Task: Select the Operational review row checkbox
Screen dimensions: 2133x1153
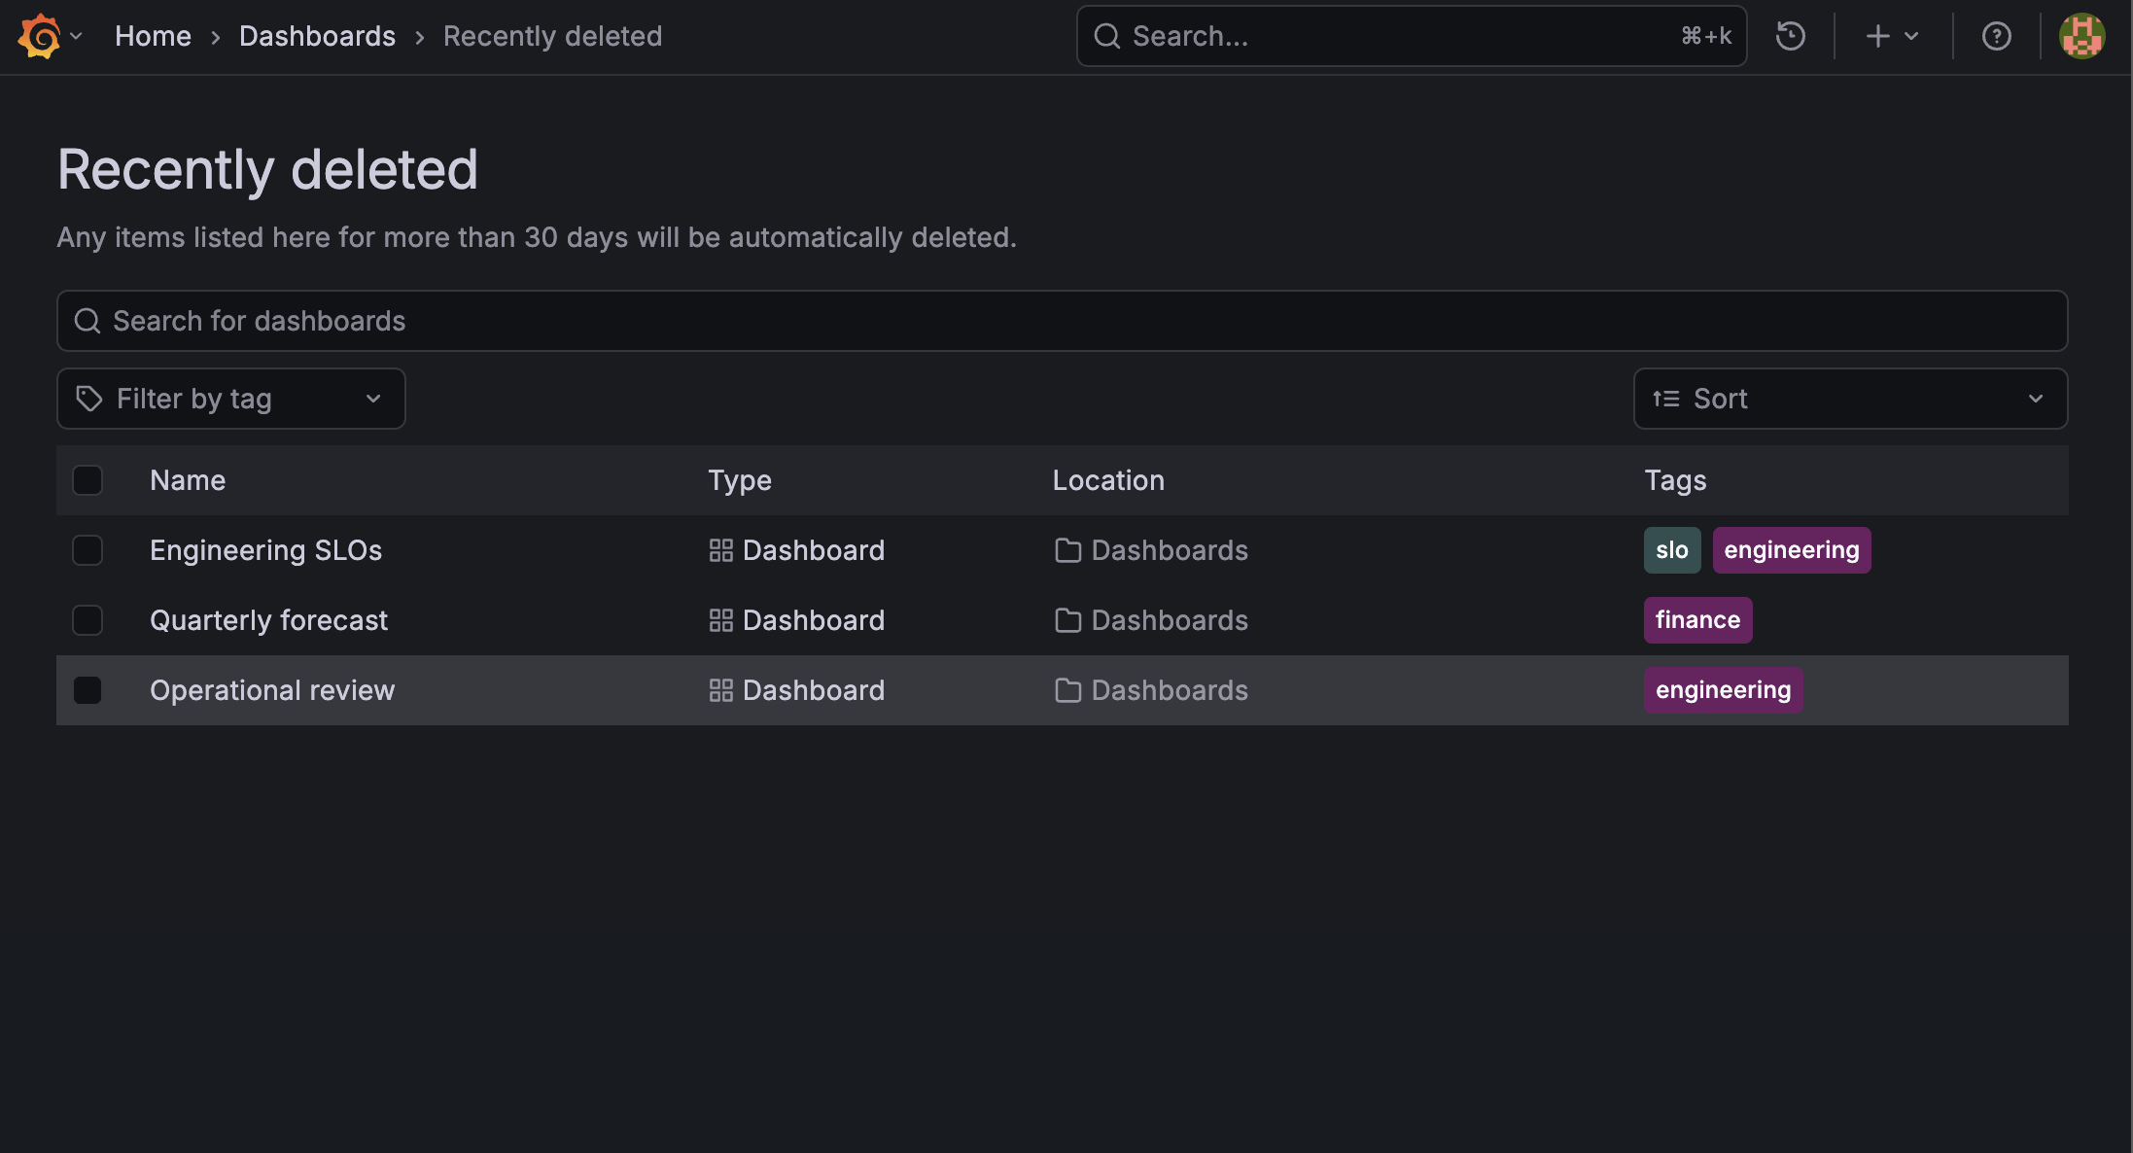Action: coord(87,690)
